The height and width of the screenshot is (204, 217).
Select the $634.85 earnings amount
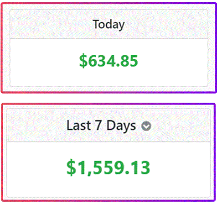tap(108, 61)
